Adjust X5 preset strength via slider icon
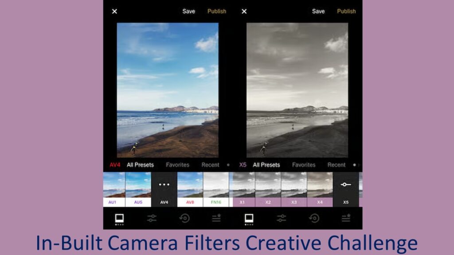Viewport: 454px width, 255px height. click(x=346, y=185)
